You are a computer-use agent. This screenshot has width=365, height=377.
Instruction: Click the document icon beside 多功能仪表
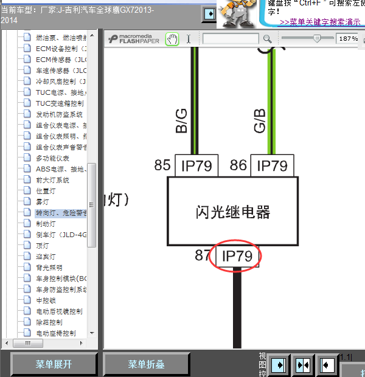(x=27, y=157)
